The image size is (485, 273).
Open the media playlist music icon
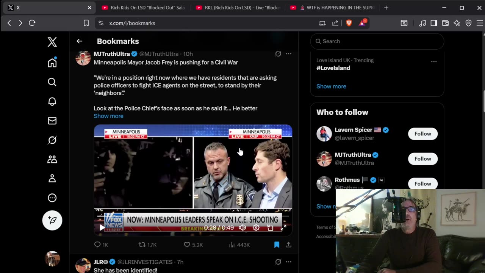(x=422, y=23)
